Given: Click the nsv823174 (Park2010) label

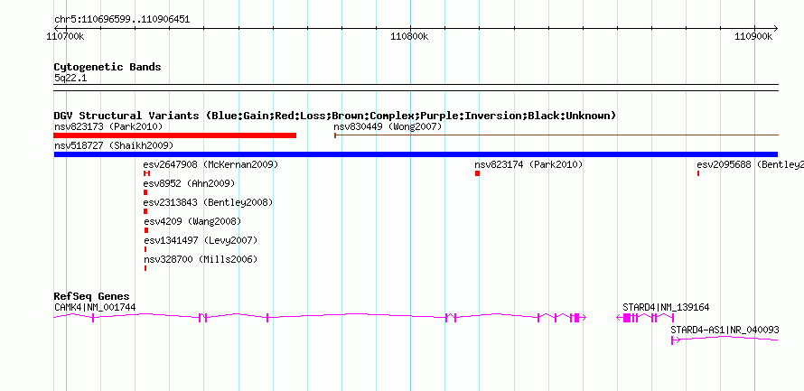Looking at the screenshot, I should tap(528, 164).
